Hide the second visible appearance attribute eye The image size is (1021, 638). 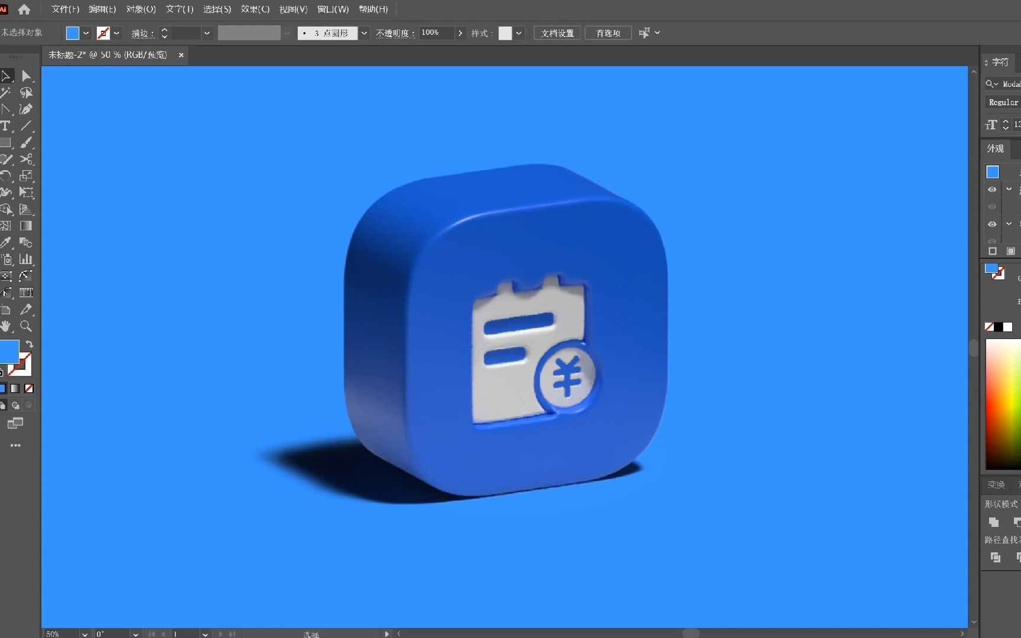point(992,224)
